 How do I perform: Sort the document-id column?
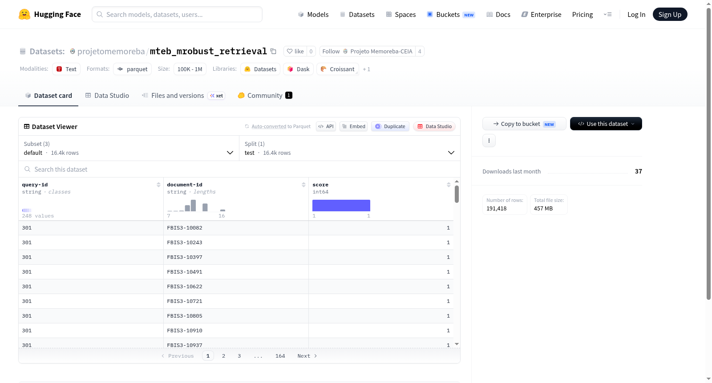pos(303,185)
